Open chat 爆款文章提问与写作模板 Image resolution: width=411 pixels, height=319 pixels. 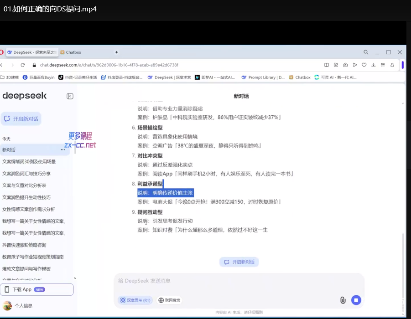pyautogui.click(x=26, y=269)
